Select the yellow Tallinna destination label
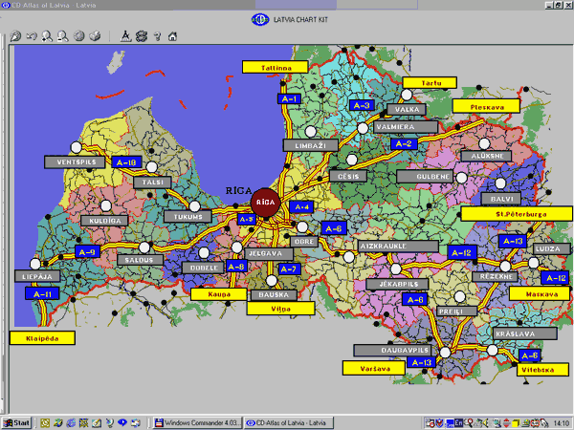Viewport: 574px width, 430px height. click(x=275, y=68)
